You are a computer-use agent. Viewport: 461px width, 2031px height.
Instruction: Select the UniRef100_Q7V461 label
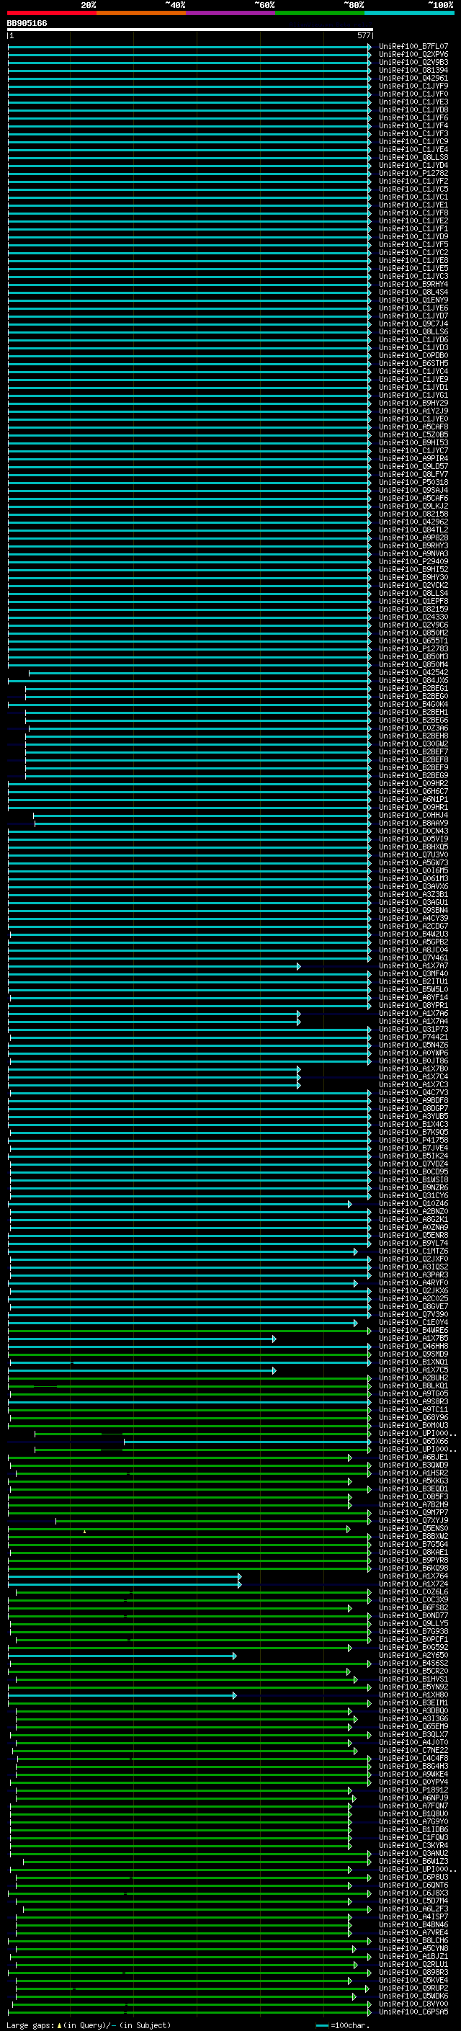(413, 958)
